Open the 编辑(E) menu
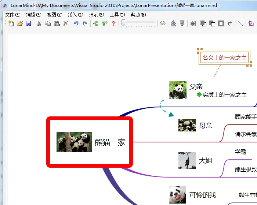 coord(34,15)
